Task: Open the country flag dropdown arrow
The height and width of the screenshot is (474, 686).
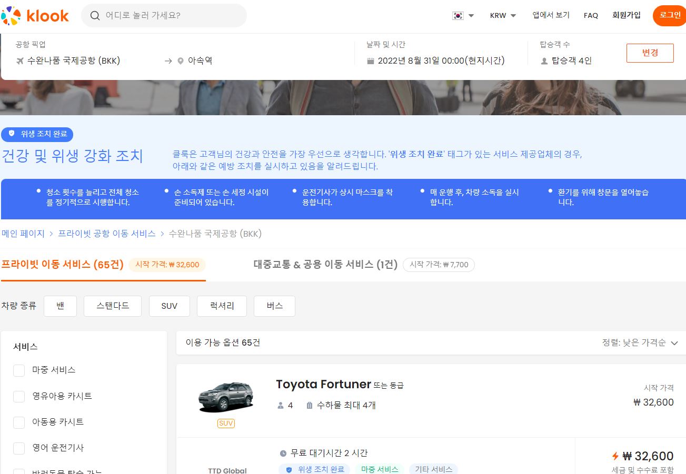Action: pos(471,16)
